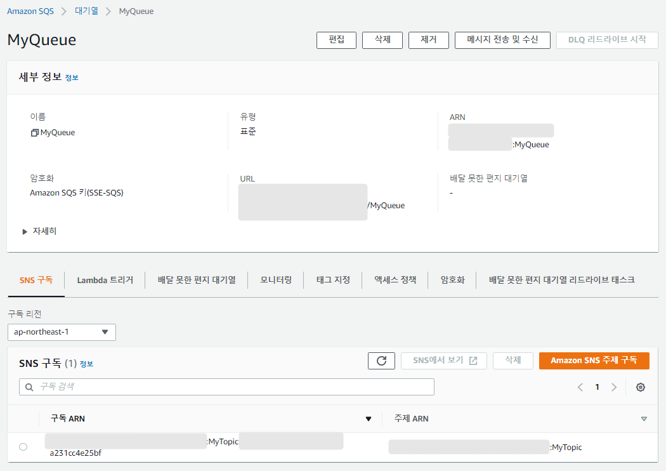This screenshot has height=471, width=666.
Task: Go to previous page of subscriptions
Action: 580,387
